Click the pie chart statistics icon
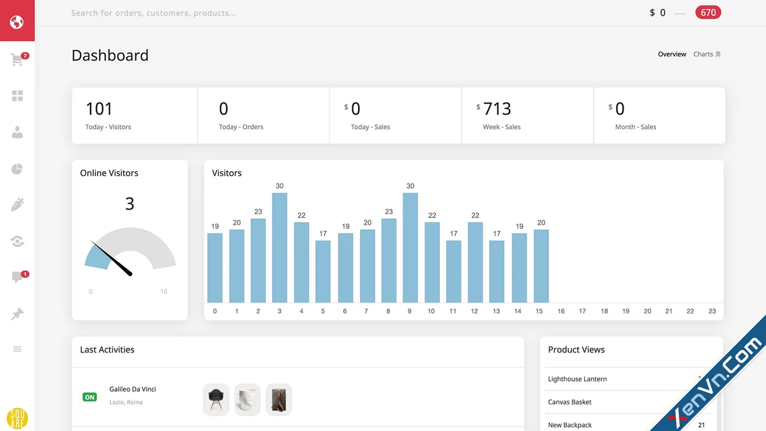 17,169
